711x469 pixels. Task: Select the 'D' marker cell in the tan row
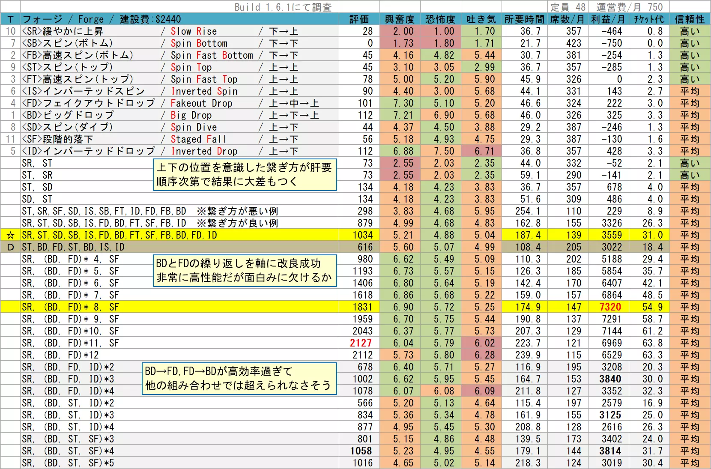coord(10,247)
